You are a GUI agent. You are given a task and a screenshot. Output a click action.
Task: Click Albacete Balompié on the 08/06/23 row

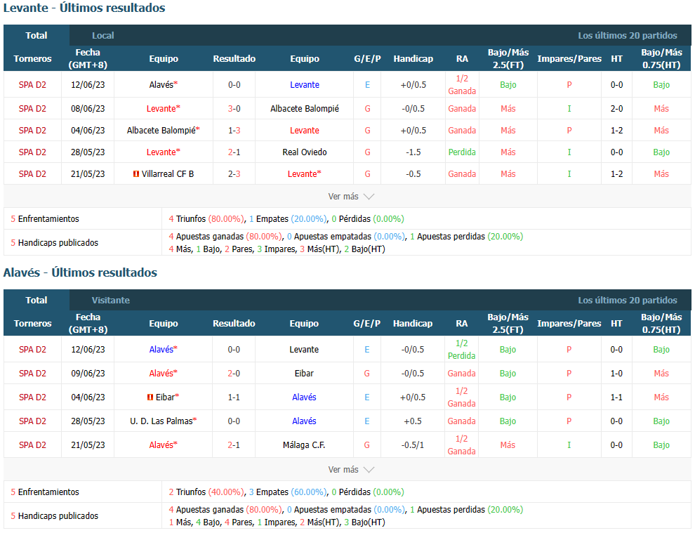305,109
